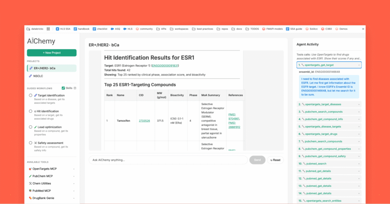The width and height of the screenshot is (390, 204).
Task: Click the Target identification workflow pencil icon
Action: pyautogui.click(x=36, y=96)
